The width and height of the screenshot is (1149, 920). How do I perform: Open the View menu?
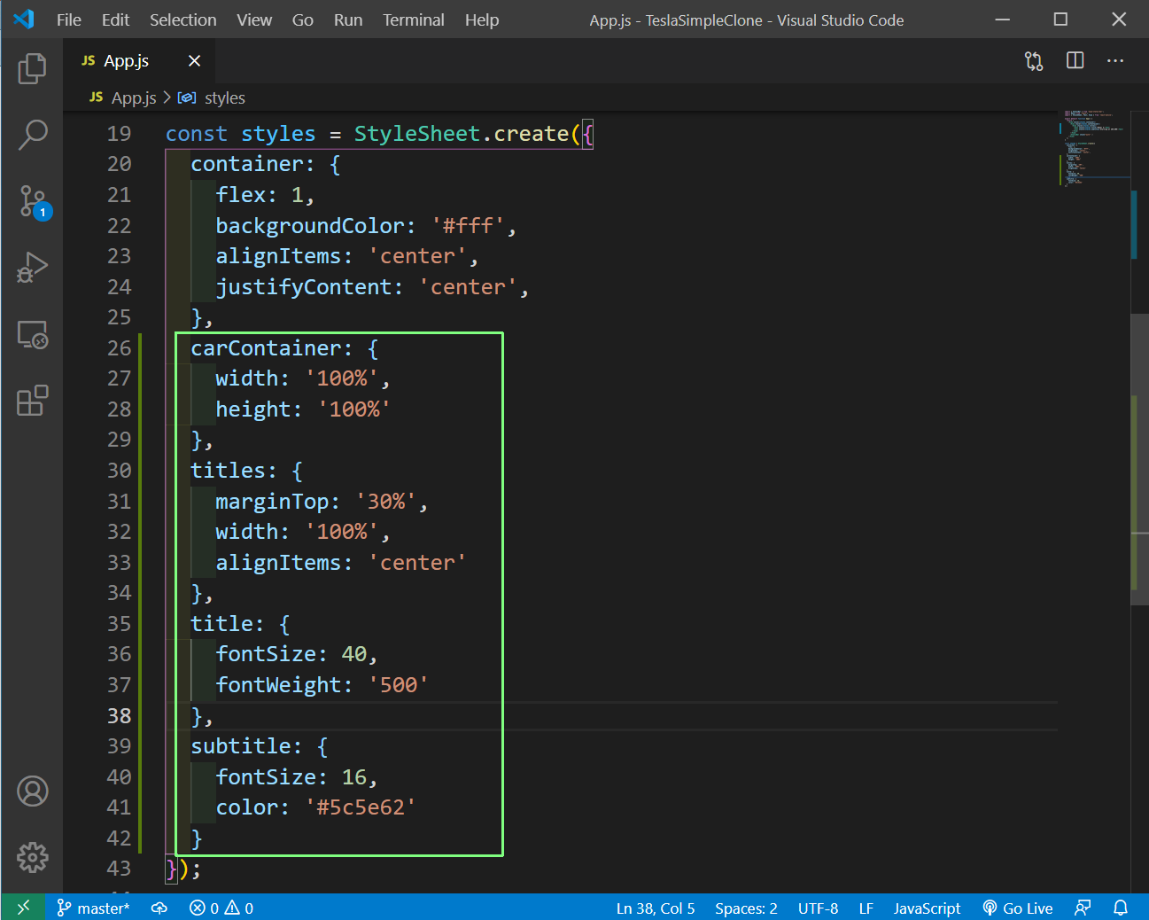[254, 19]
